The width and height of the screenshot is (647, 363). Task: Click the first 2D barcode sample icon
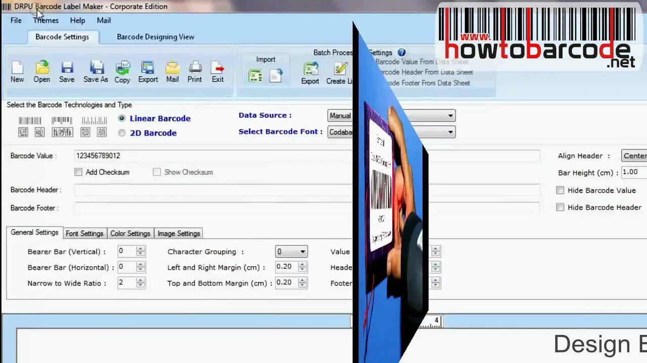23,132
